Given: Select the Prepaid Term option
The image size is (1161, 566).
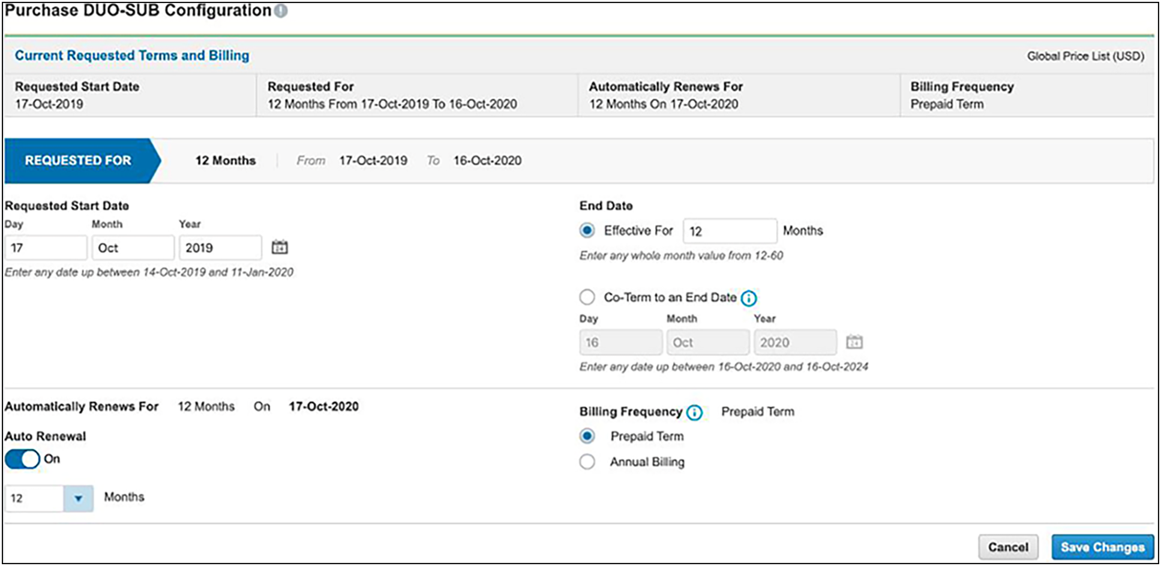Looking at the screenshot, I should point(586,436).
